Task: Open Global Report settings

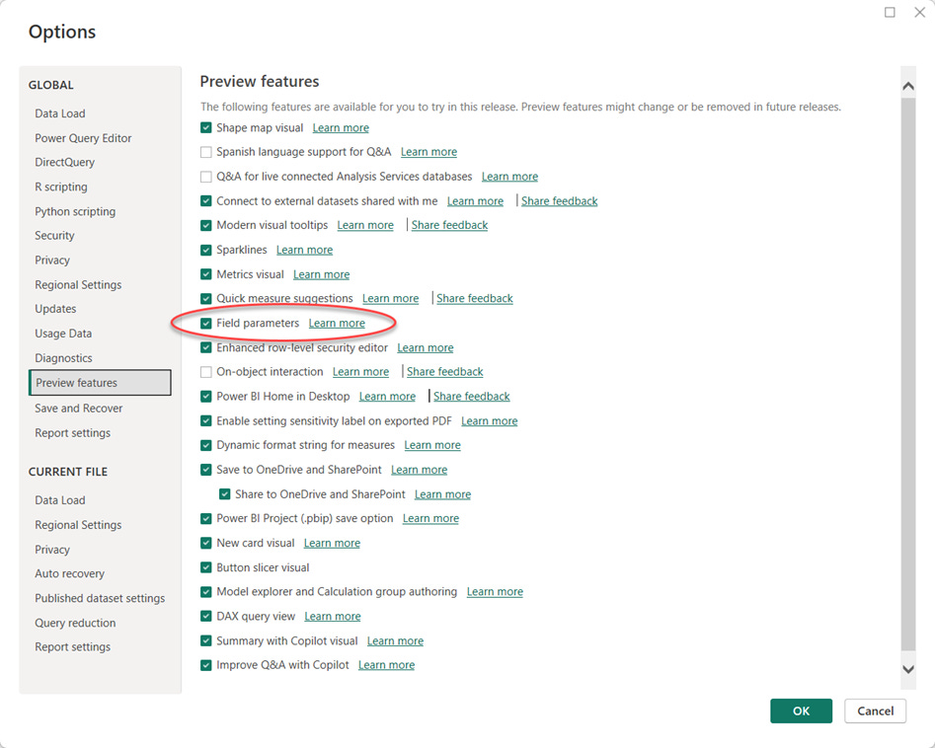Action: 72,432
